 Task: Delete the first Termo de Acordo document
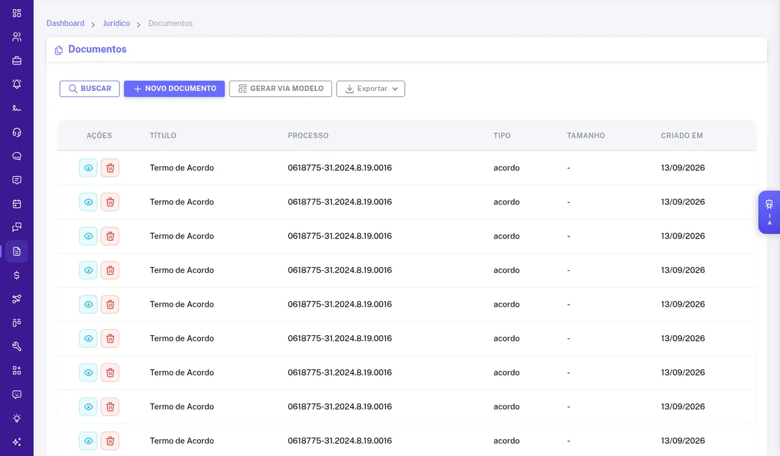(110, 168)
